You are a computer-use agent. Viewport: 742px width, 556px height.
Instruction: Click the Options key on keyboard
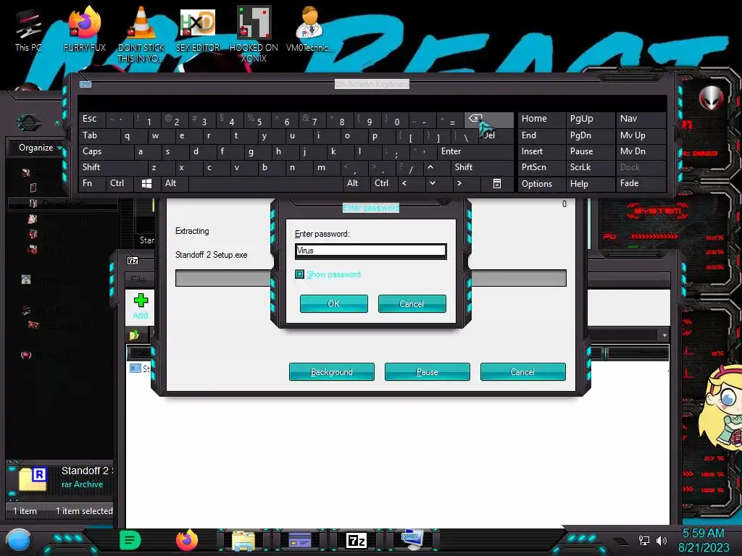(541, 183)
